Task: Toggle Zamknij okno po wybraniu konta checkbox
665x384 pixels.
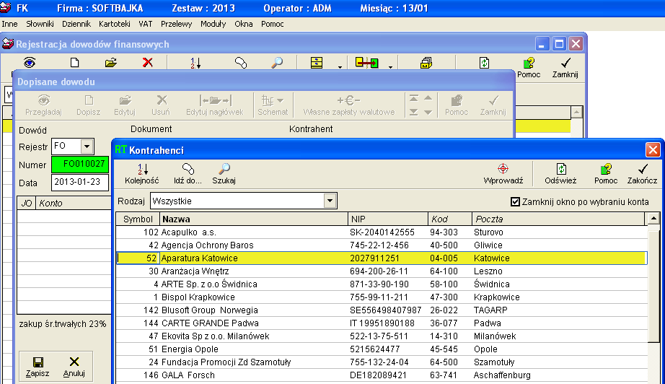Action: (515, 201)
